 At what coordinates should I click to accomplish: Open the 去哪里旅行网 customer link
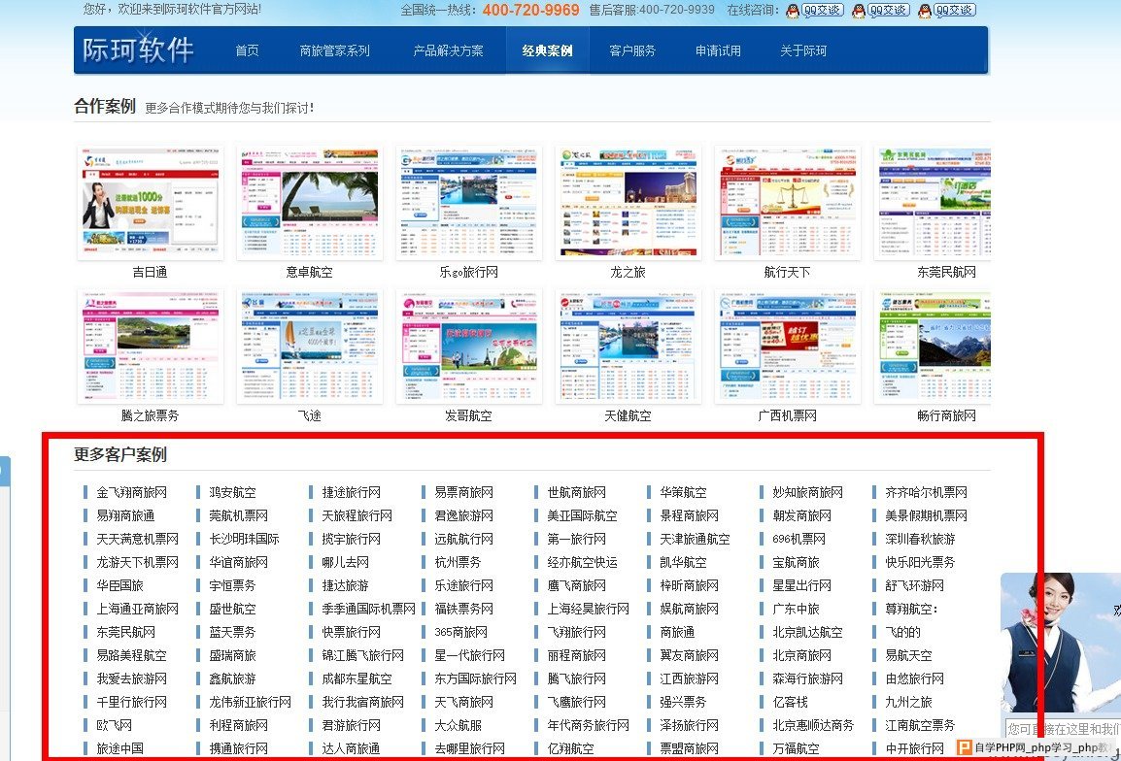coord(470,748)
